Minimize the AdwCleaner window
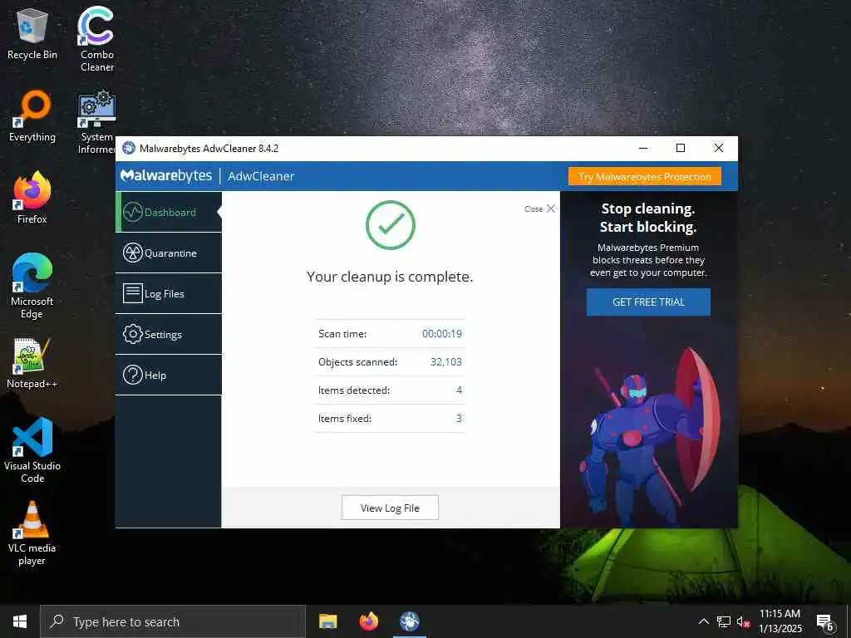The image size is (851, 638). pyautogui.click(x=643, y=148)
